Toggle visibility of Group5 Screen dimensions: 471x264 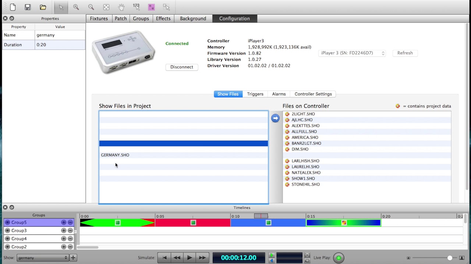click(7, 223)
